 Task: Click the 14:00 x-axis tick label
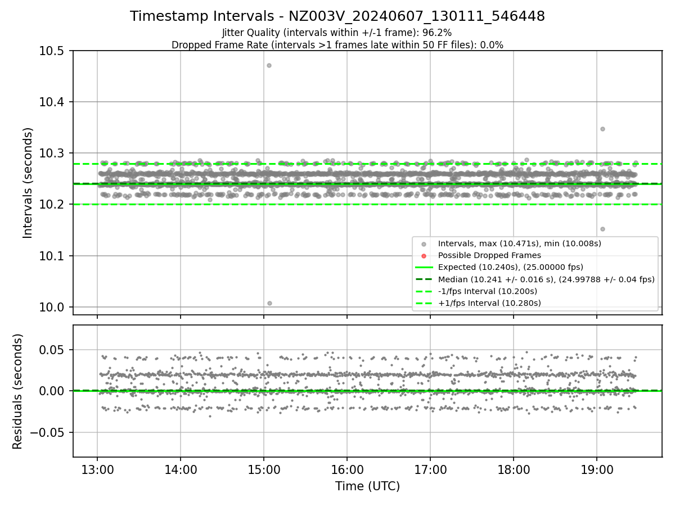click(x=181, y=469)
